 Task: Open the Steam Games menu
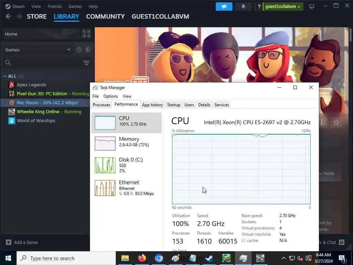tap(75, 6)
